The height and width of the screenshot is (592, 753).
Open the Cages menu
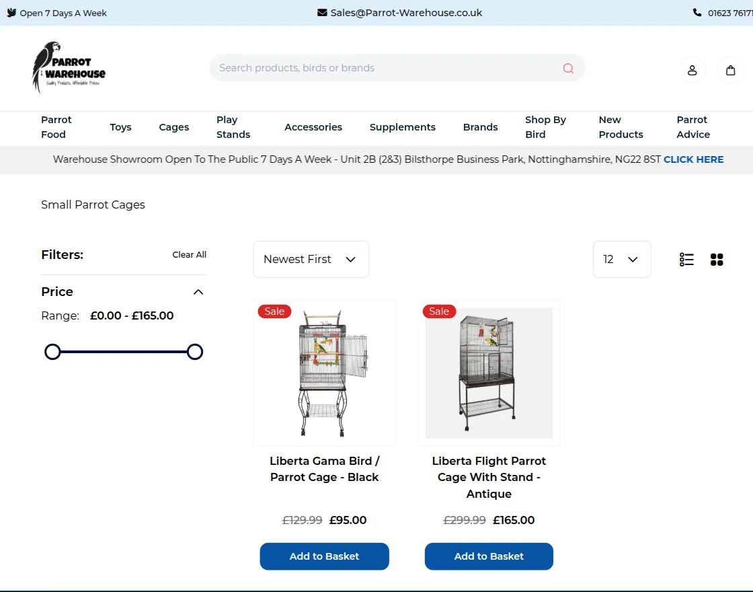tap(174, 127)
